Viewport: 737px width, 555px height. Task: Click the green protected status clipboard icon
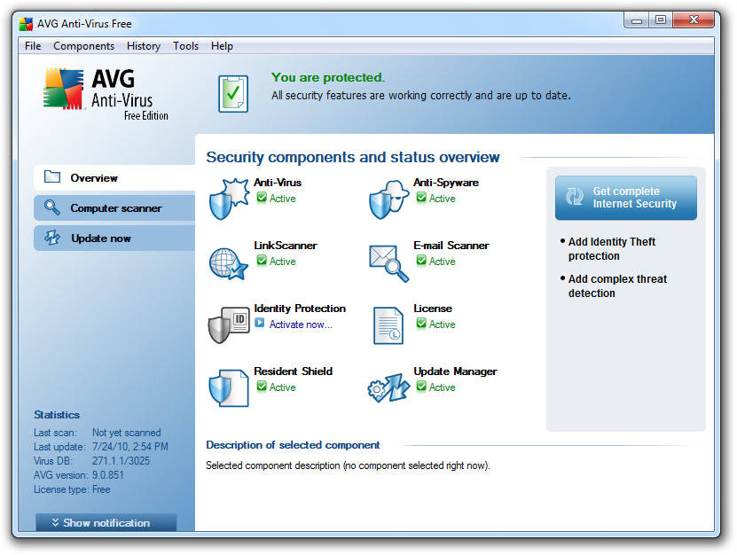233,94
